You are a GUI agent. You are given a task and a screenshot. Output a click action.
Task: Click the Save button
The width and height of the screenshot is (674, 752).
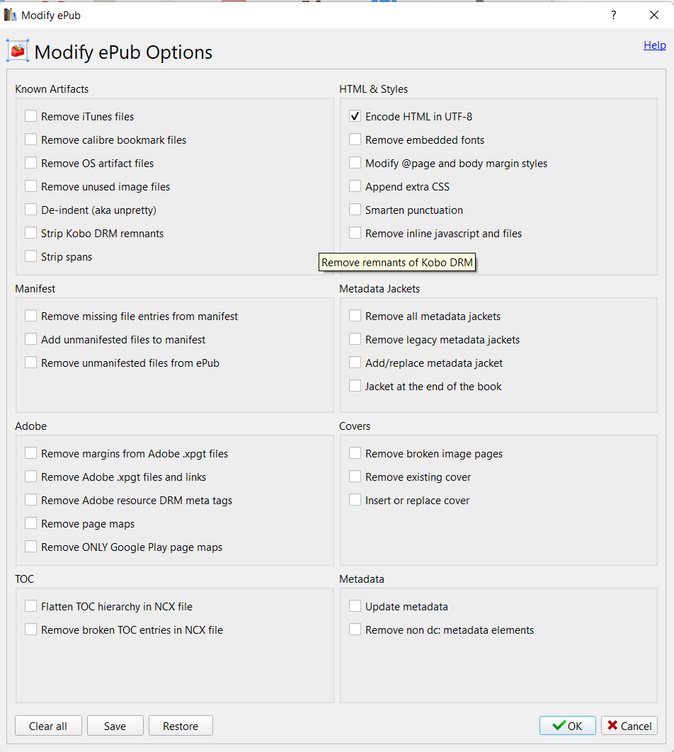(115, 726)
